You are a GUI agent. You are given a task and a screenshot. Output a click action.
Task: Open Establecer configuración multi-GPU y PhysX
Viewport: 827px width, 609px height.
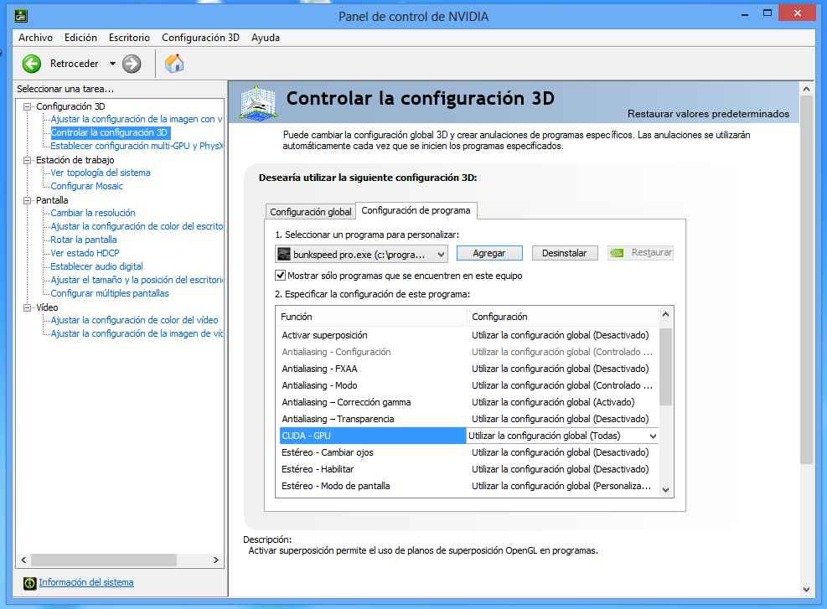137,146
